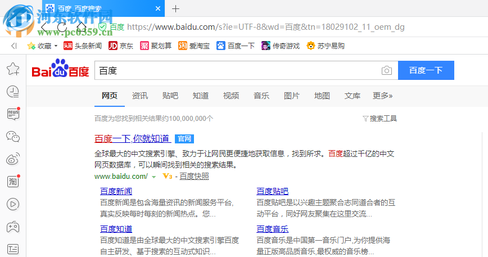Open the Taobao 淘 icon in sidebar
This screenshot has width=488, height=257.
[x=13, y=182]
